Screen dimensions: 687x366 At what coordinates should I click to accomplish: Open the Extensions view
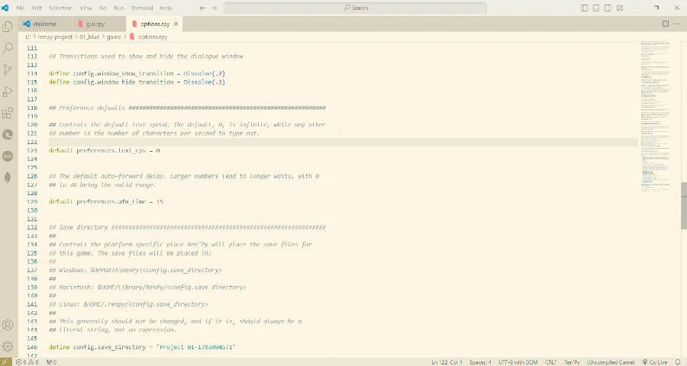pos(8,114)
